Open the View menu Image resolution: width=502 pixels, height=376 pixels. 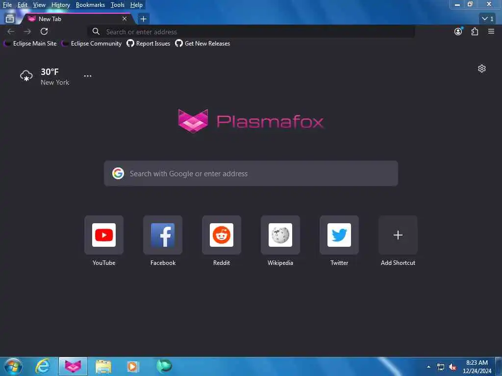(x=39, y=5)
